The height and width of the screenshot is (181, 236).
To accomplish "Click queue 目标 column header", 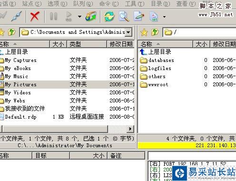I will tap(51, 155).
